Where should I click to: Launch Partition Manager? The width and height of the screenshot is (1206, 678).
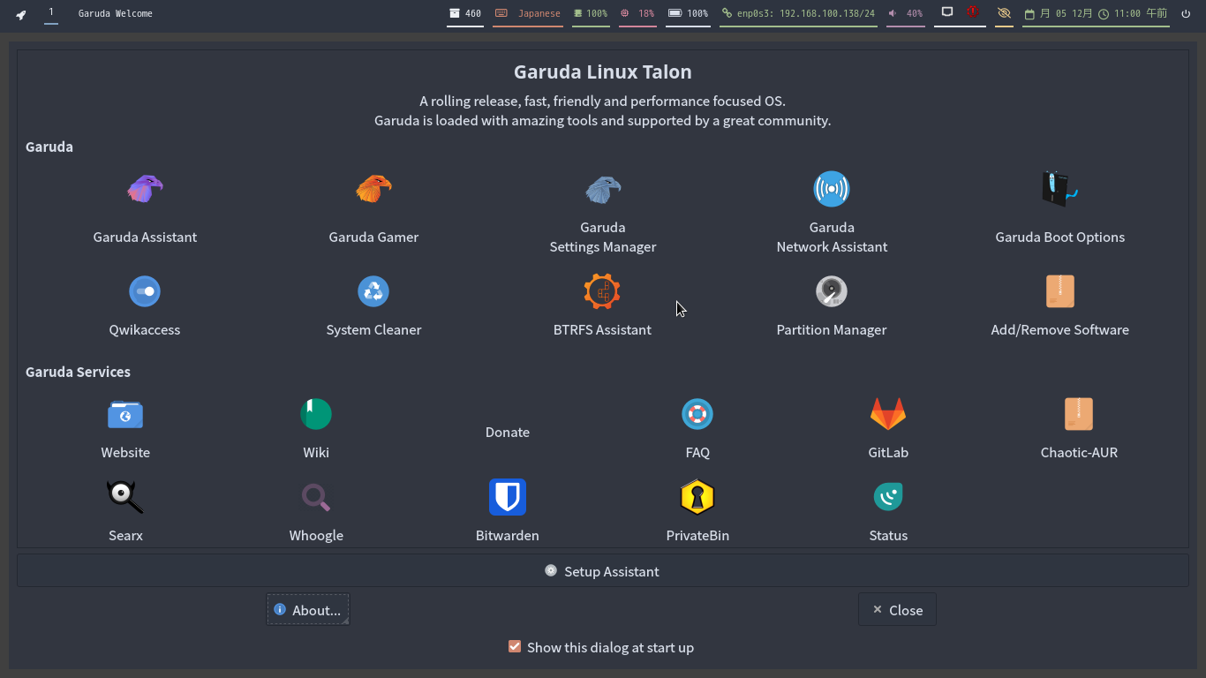click(832, 306)
